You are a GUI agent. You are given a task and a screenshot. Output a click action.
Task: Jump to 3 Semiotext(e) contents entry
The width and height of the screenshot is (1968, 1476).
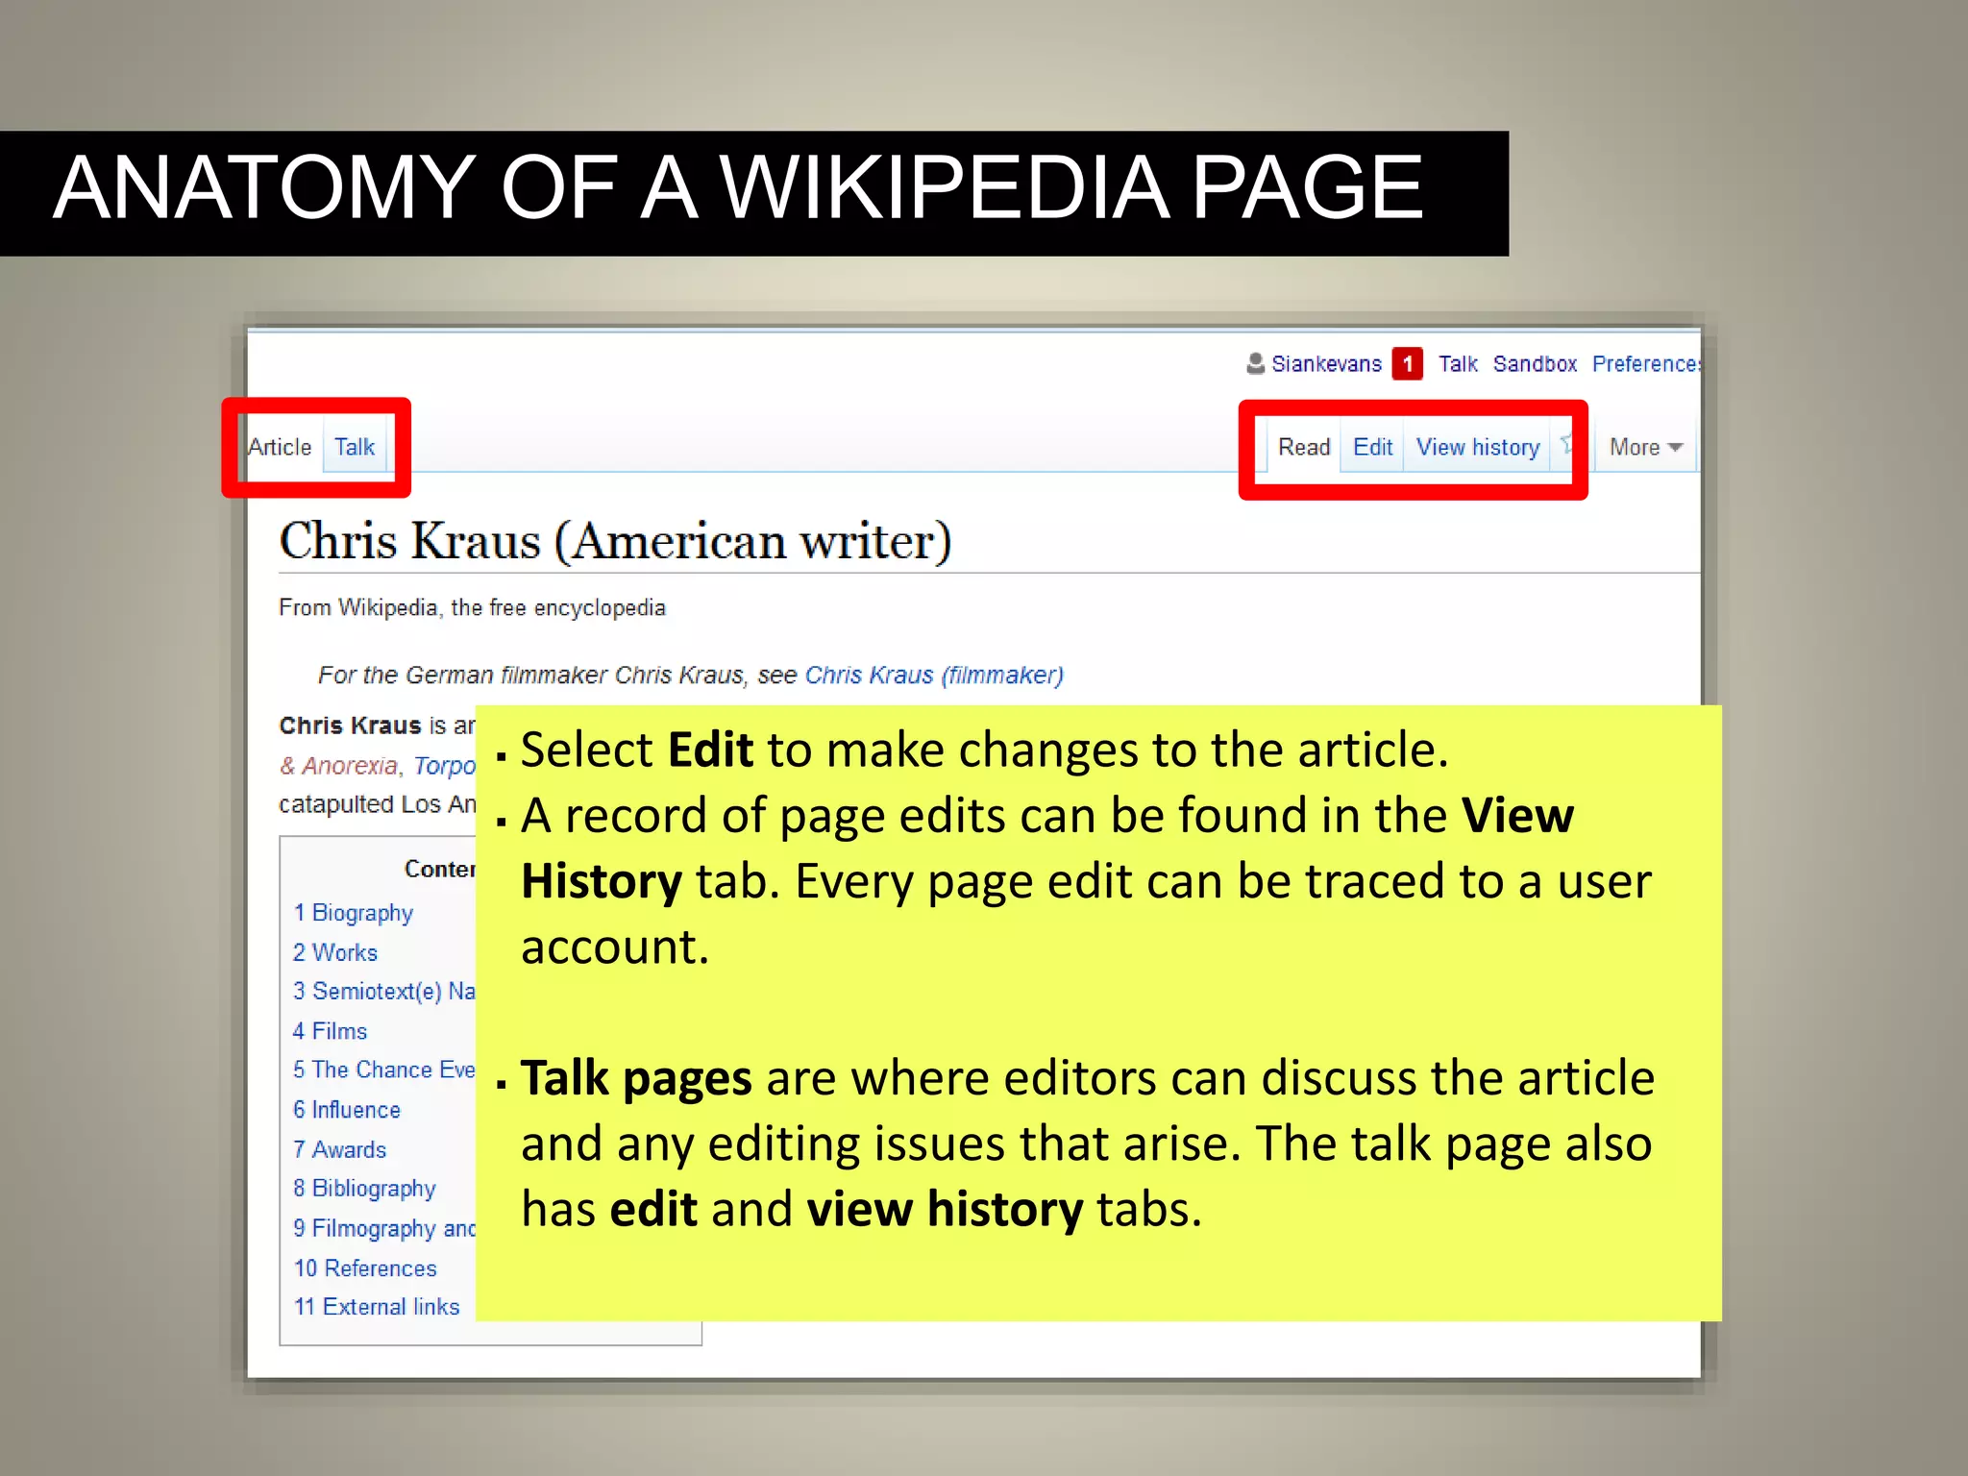pos(383,992)
